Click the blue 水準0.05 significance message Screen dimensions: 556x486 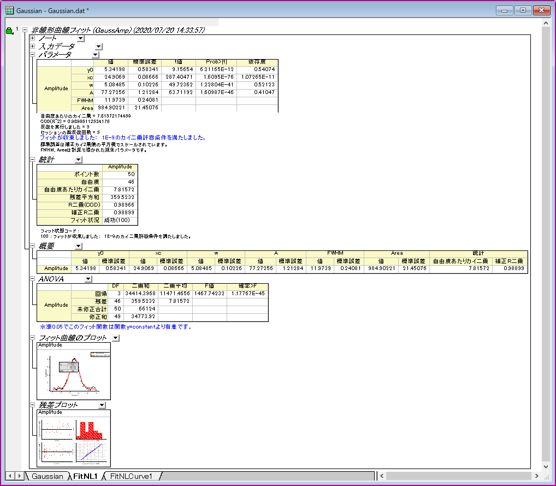tap(116, 326)
